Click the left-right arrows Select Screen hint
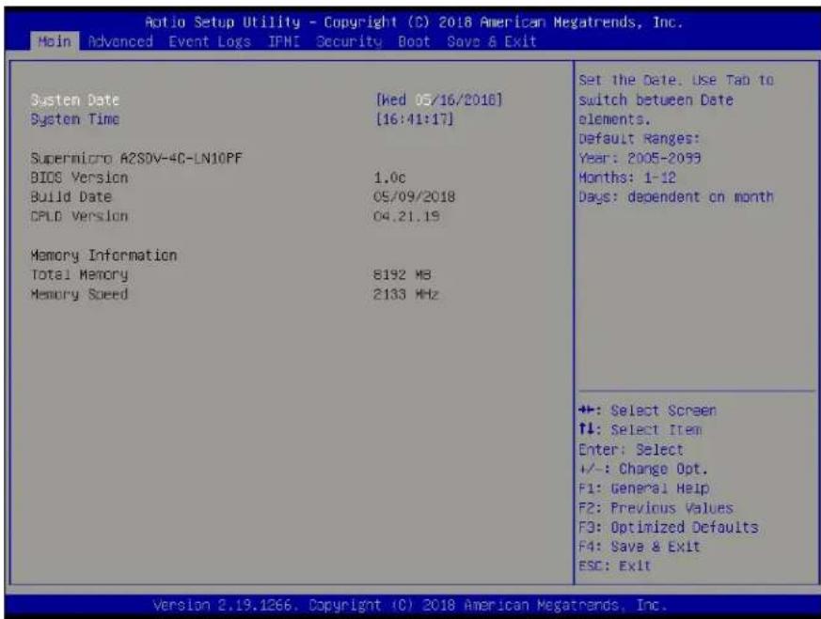Image resolution: width=821 pixels, height=619 pixels. (x=647, y=410)
